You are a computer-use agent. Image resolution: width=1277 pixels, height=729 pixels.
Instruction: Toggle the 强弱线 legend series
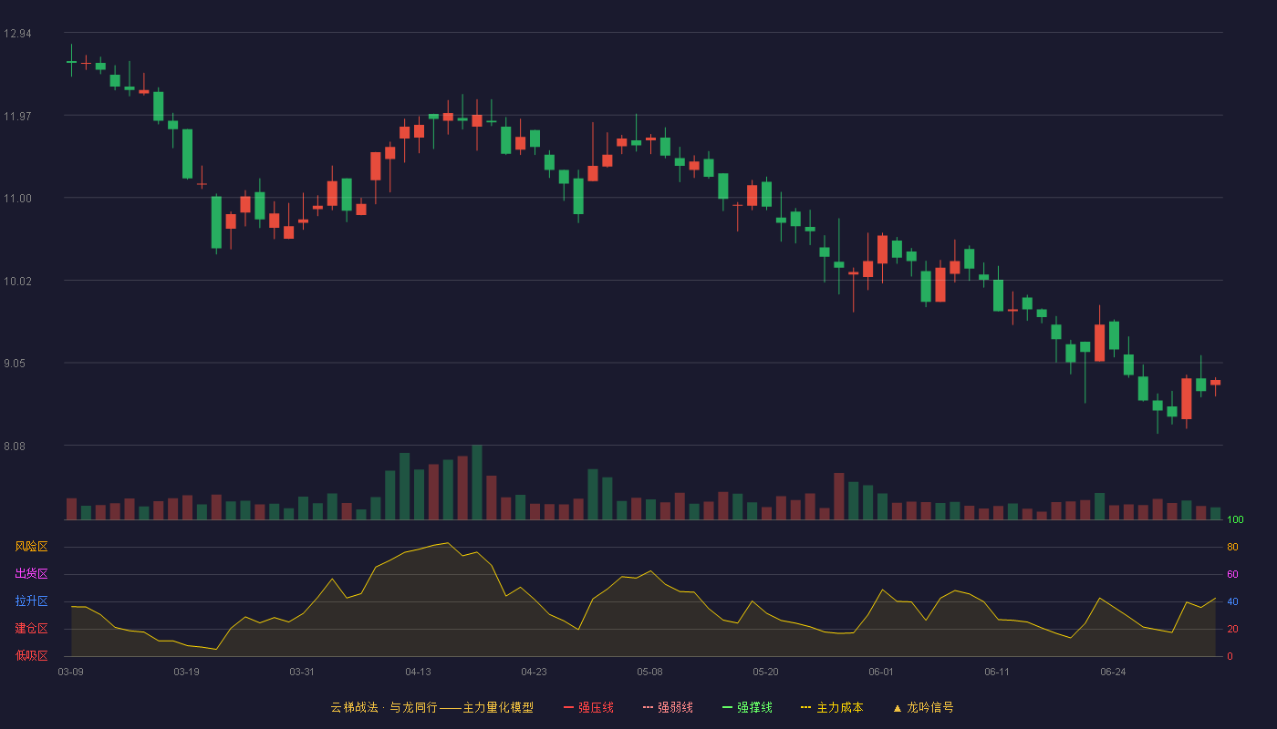[668, 707]
